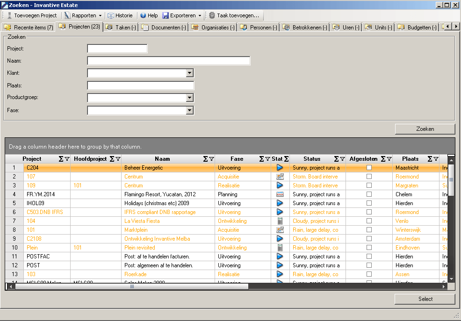Switch to Projecten (23) tab
The image size is (461, 321).
(x=79, y=27)
